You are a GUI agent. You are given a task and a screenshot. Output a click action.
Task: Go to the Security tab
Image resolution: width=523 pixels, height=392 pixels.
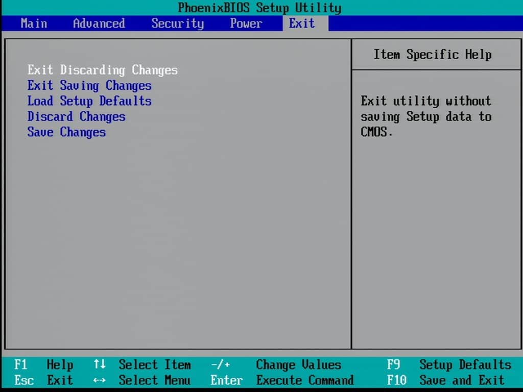click(x=177, y=23)
